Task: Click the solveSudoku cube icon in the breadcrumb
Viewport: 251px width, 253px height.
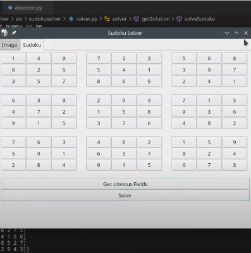Action: pos(179,19)
